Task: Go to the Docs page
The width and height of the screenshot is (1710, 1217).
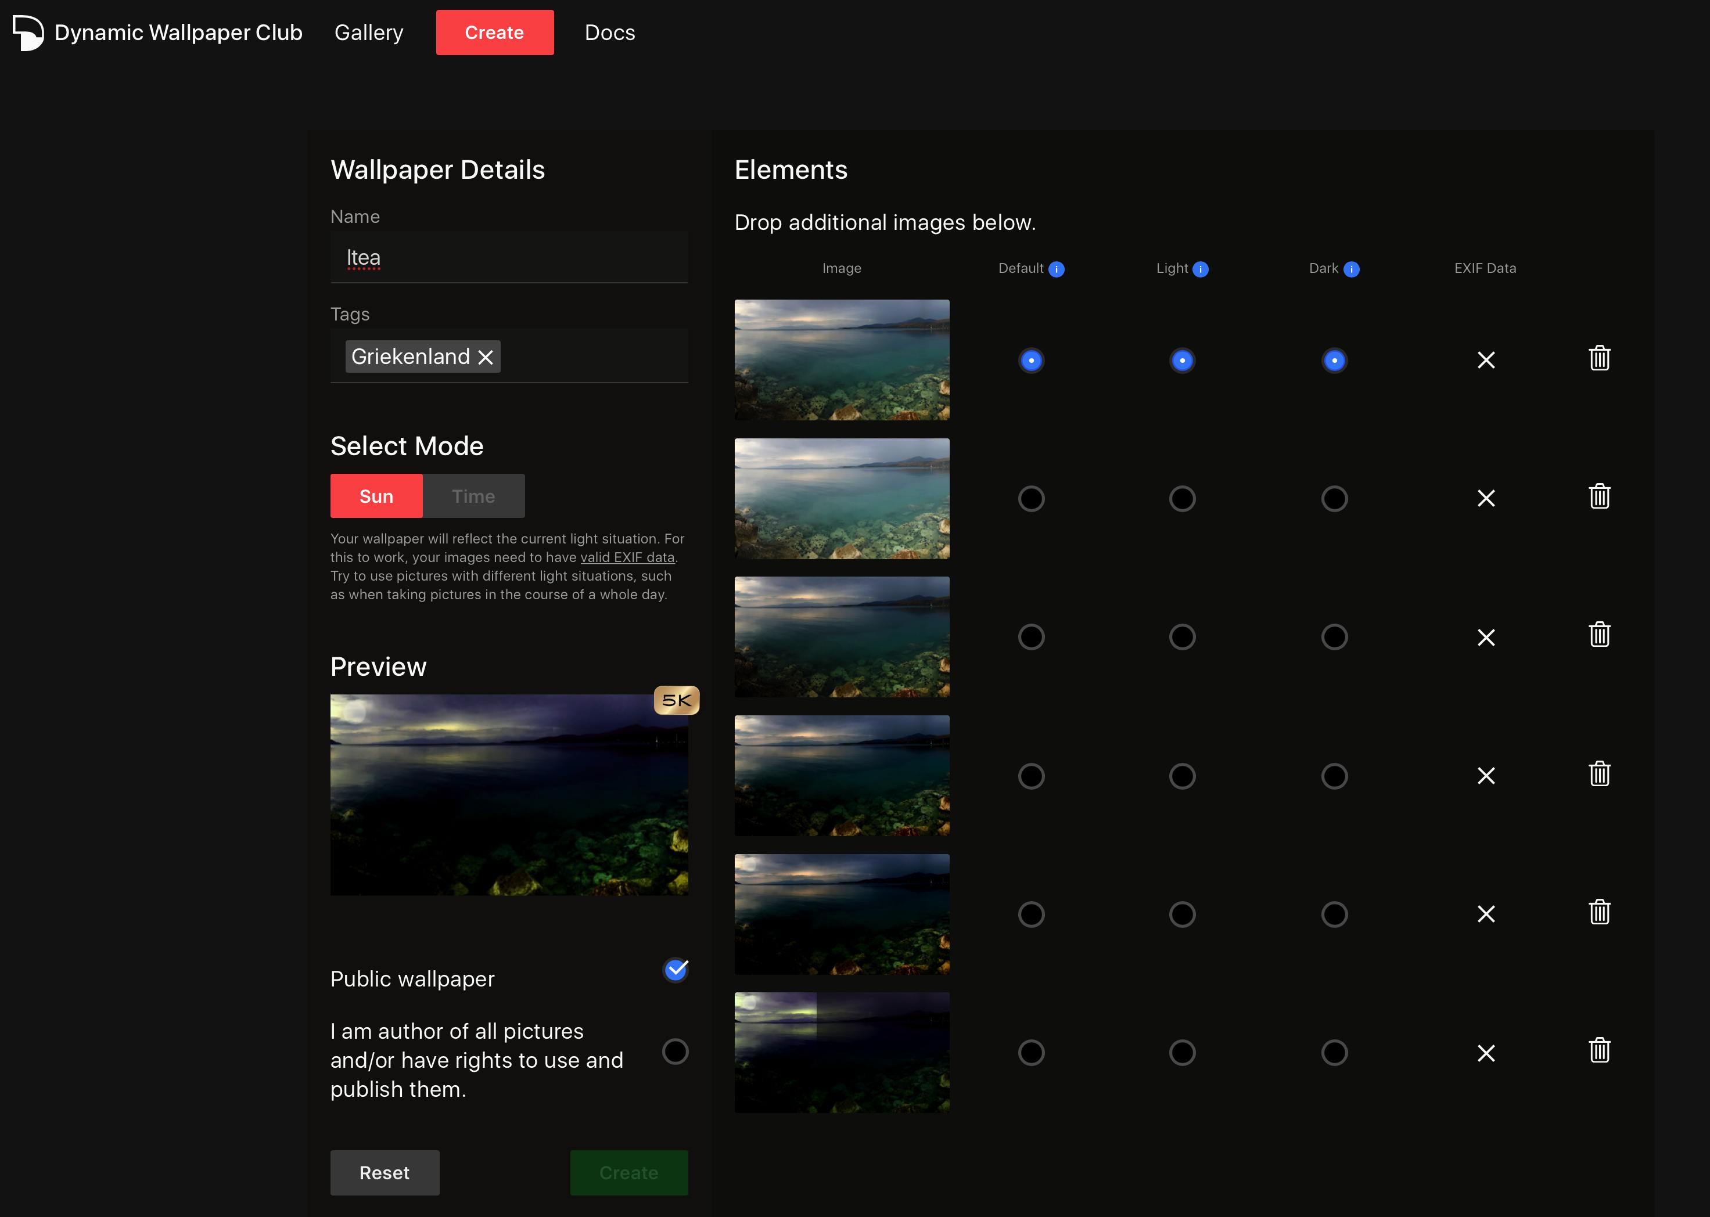Action: pos(609,32)
